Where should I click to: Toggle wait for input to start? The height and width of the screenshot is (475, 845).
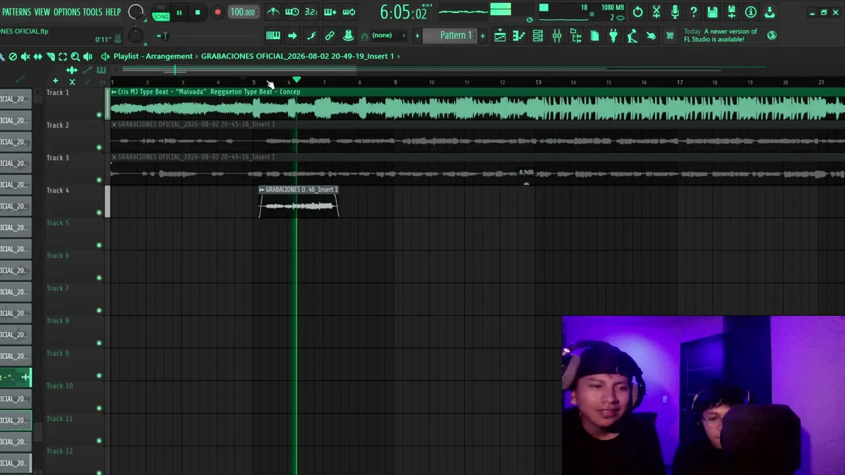[292, 12]
